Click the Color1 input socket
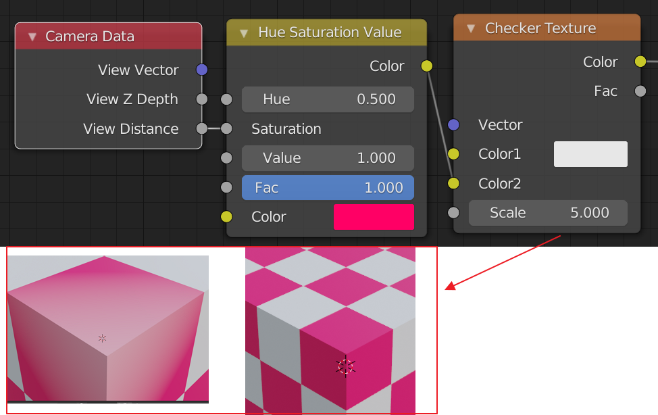Screen dimensions: 658x415 [453, 153]
